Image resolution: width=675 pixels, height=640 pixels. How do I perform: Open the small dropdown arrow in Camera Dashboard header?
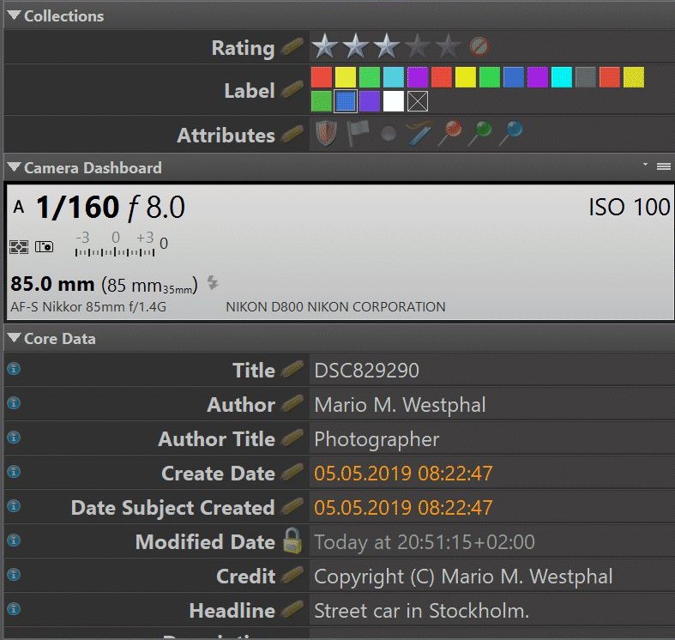[x=645, y=165]
